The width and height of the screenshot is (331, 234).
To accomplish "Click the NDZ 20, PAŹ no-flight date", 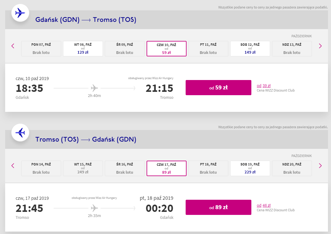I will [292, 168].
